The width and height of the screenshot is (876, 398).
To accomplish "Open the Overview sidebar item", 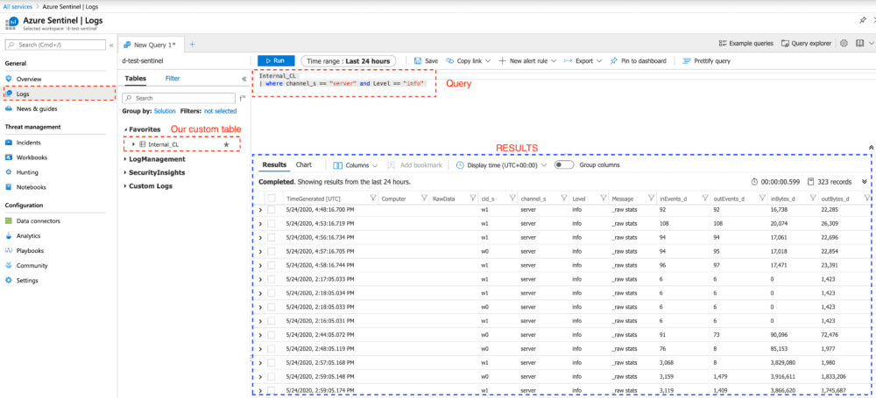I will coord(29,80).
